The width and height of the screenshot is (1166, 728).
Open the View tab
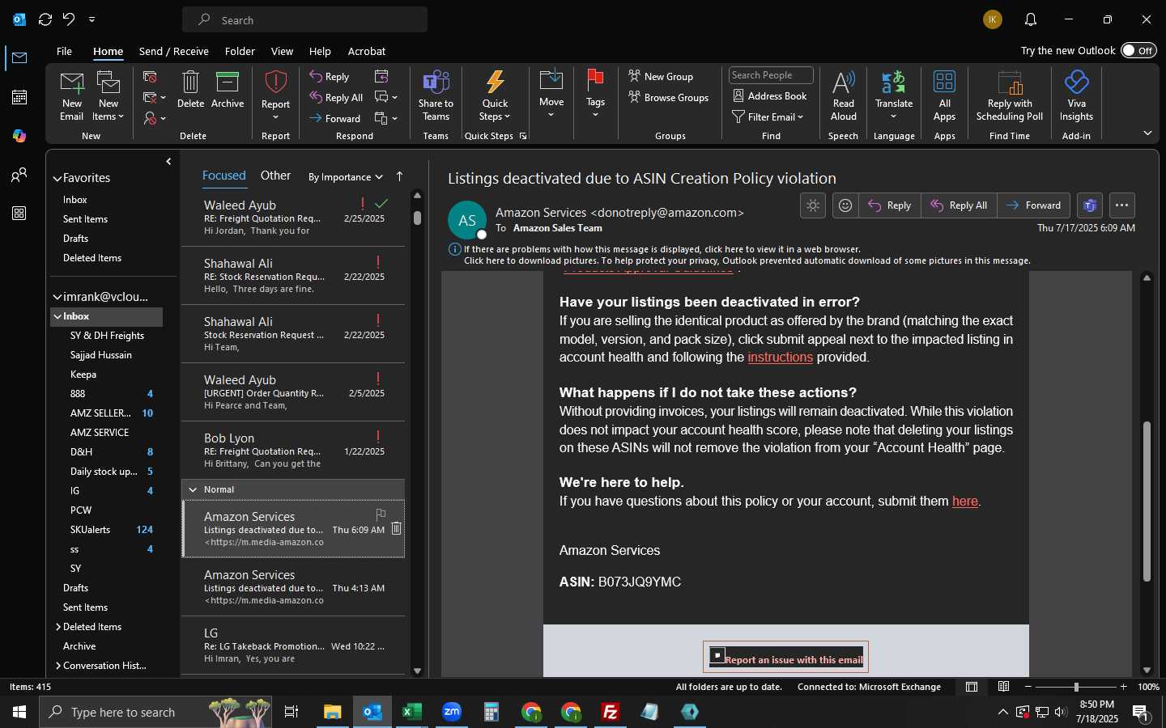pos(282,51)
